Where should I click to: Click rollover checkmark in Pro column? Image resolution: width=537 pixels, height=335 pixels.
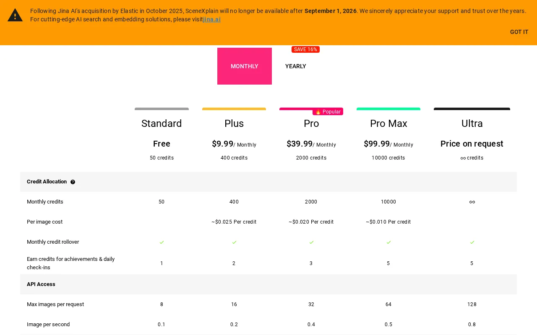[311, 242]
